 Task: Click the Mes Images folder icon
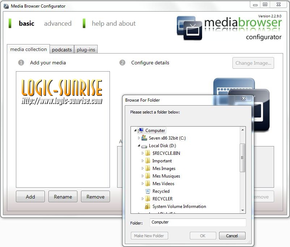tap(148, 169)
